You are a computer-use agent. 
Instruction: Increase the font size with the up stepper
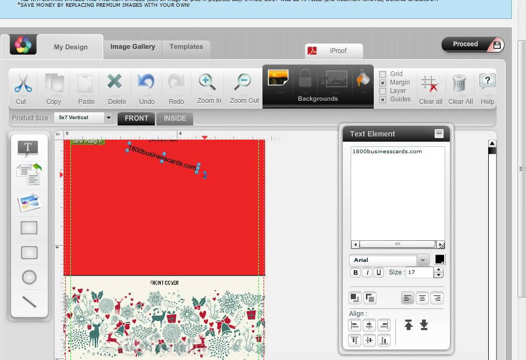[x=438, y=270]
